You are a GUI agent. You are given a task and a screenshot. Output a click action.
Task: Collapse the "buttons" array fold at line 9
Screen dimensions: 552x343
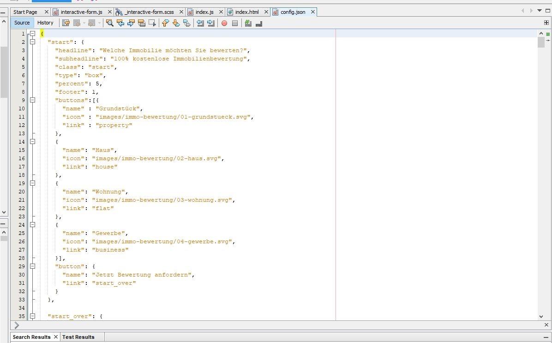point(33,100)
